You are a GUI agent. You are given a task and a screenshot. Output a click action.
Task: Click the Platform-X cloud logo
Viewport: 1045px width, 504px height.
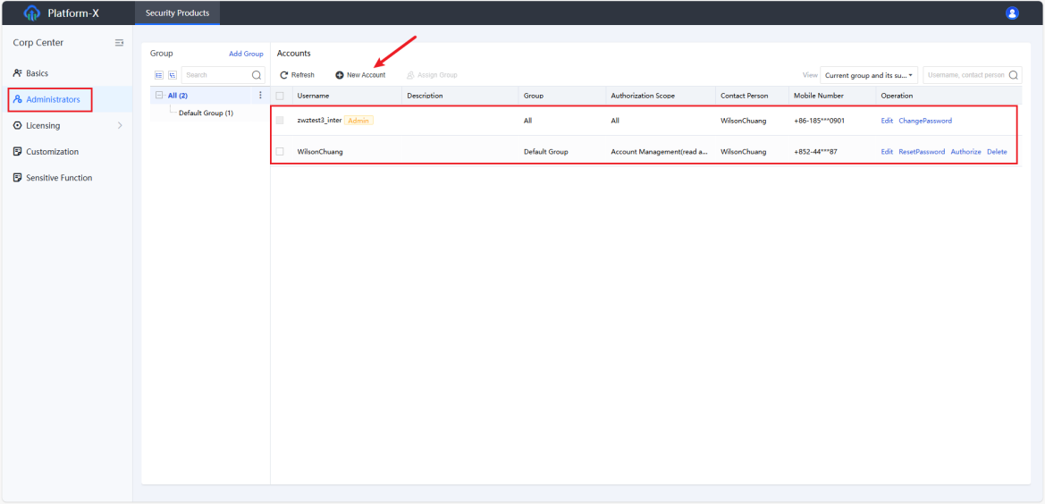click(x=31, y=13)
